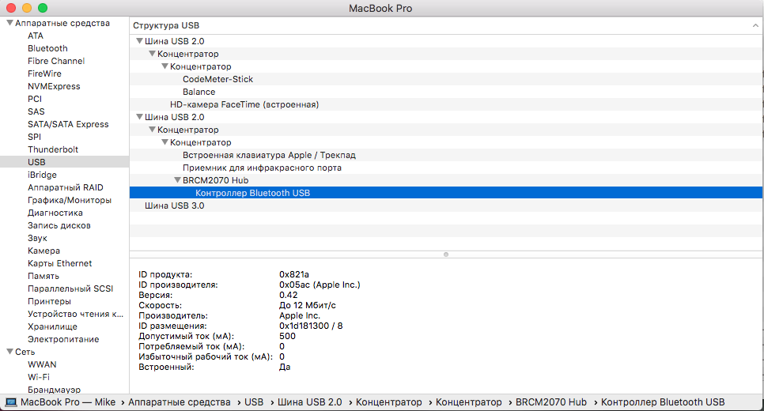Select Брандмауэр in the sidebar
The image size is (764, 411).
[54, 390]
